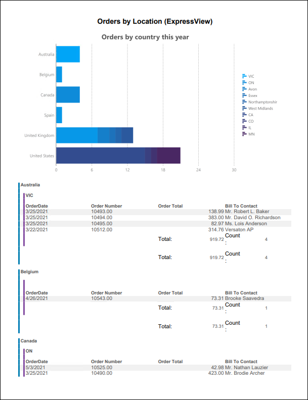Click order number 10512.00
This screenshot has height=400, width=308.
point(102,230)
